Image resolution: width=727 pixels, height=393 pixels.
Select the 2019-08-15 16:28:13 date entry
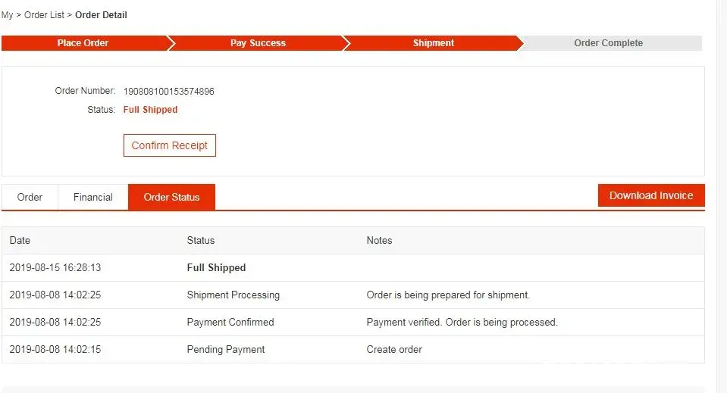coord(55,267)
